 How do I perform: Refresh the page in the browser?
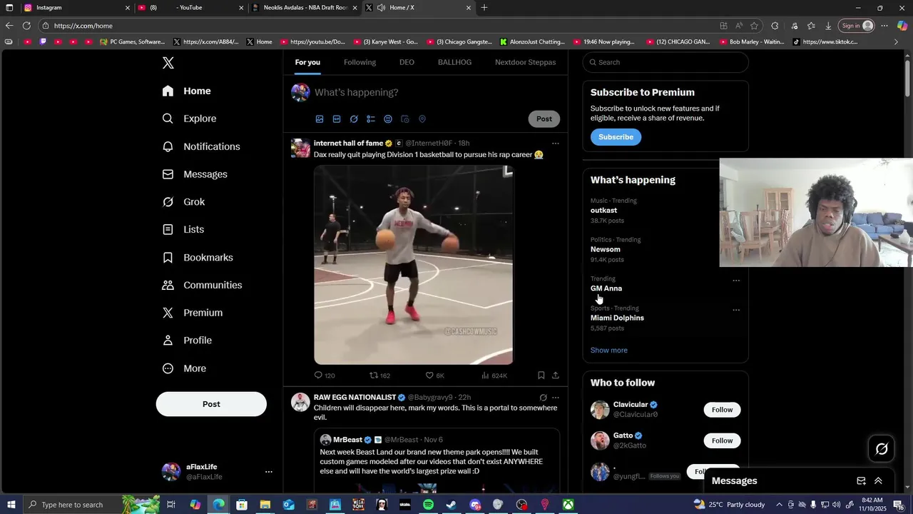pos(26,26)
